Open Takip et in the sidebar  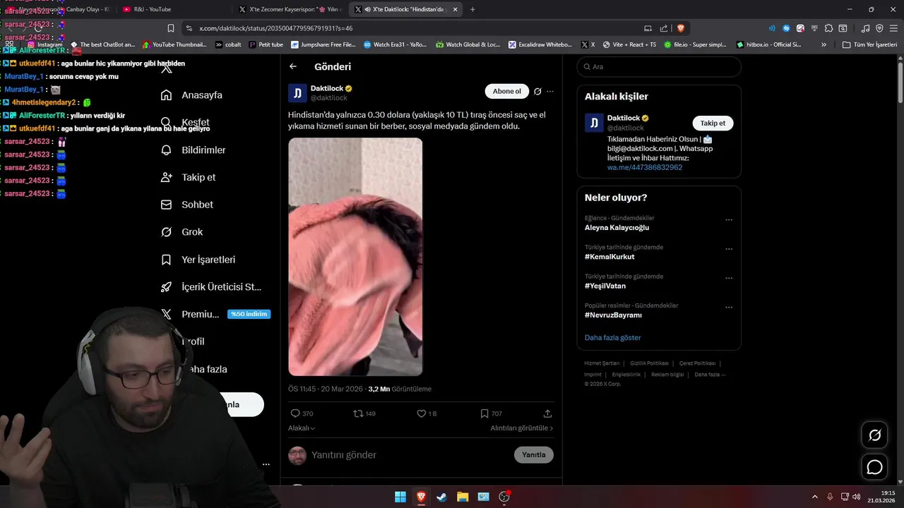click(189, 177)
